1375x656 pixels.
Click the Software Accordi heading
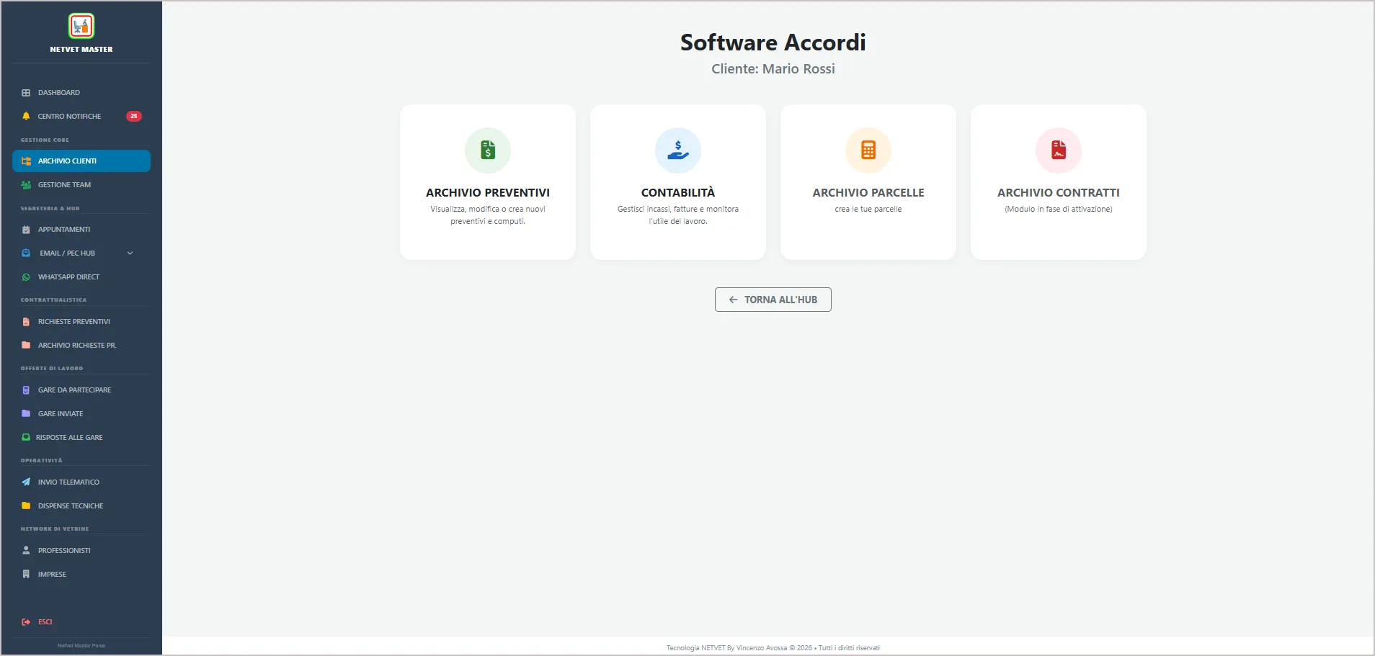773,42
